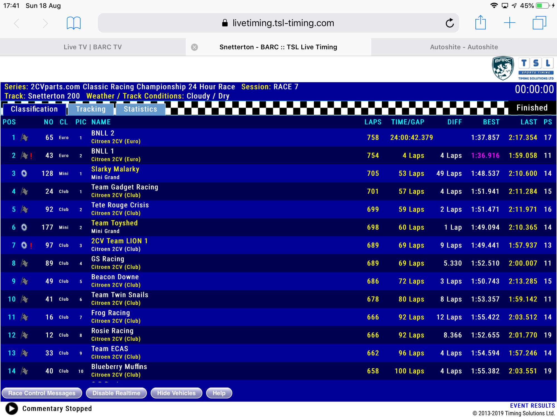Tap the Safari back arrow
This screenshot has height=418, width=557.
tap(17, 23)
